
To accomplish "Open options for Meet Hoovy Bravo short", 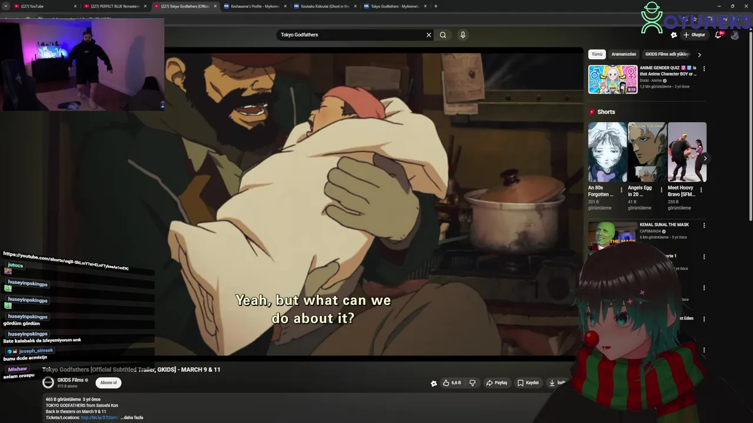I will pos(701,190).
